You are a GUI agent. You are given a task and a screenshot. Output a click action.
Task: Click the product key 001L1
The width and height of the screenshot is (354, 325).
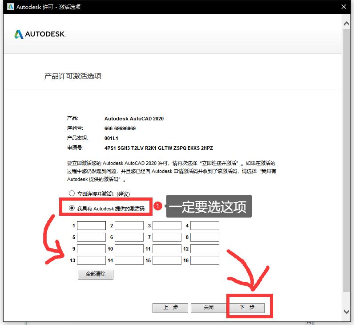tap(111, 138)
